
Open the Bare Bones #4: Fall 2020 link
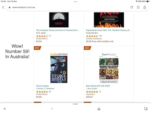(98, 86)
